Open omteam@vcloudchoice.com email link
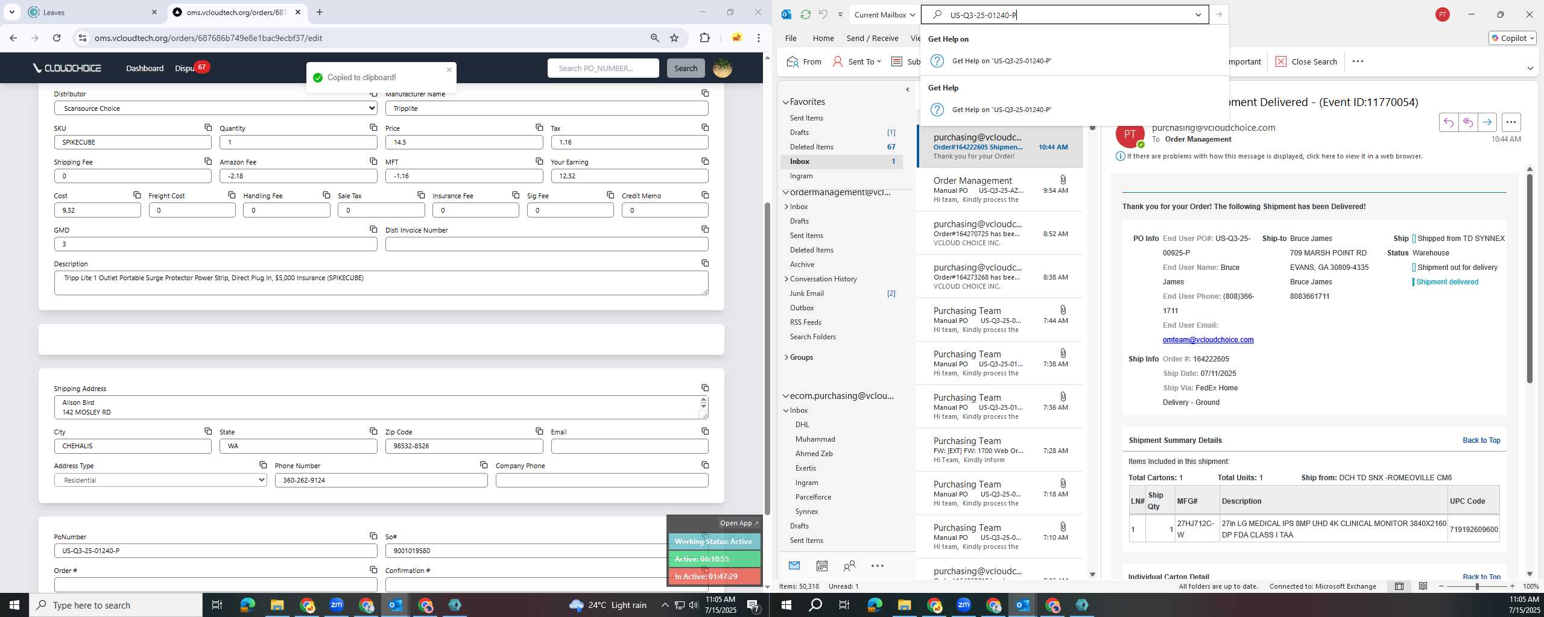 click(1208, 340)
